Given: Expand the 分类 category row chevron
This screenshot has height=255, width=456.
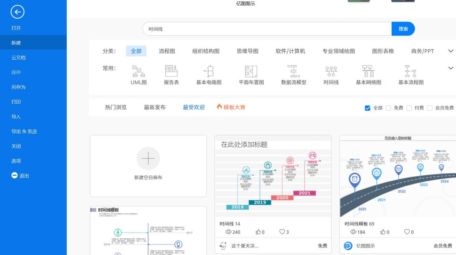Looking at the screenshot, I should (450, 51).
